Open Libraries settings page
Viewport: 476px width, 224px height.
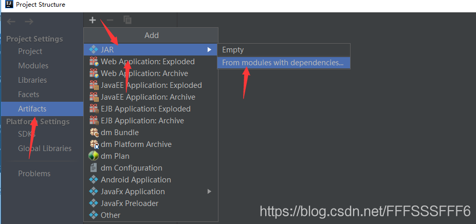32,80
